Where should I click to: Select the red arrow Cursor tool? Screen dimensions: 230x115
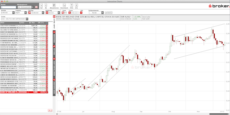coord(70,13)
